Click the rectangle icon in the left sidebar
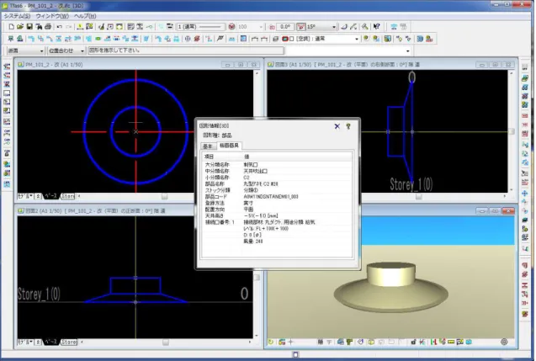Image resolution: width=536 pixels, height=361 pixels. (x=7, y=93)
